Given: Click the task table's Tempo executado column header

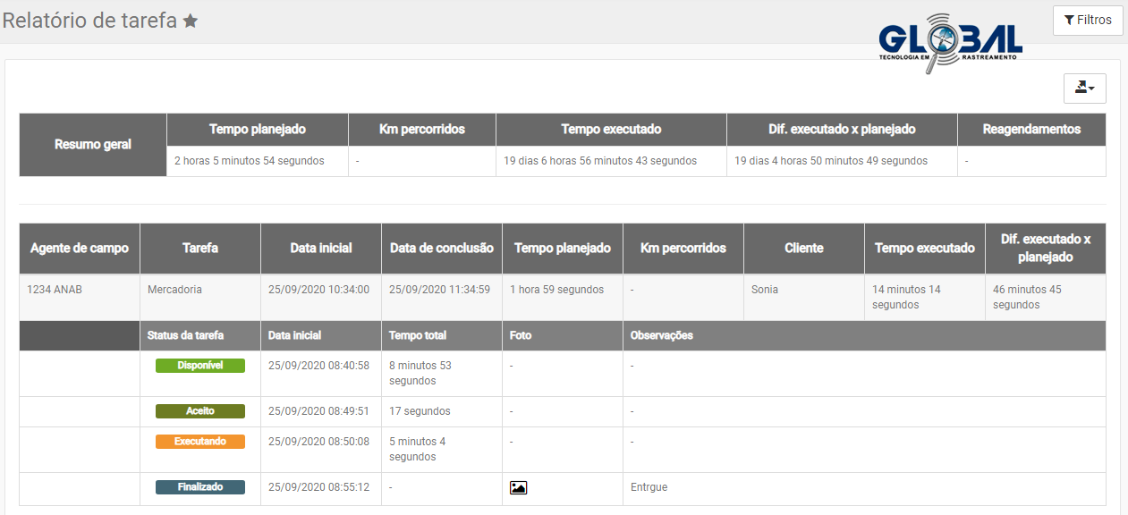Looking at the screenshot, I should coord(924,249).
